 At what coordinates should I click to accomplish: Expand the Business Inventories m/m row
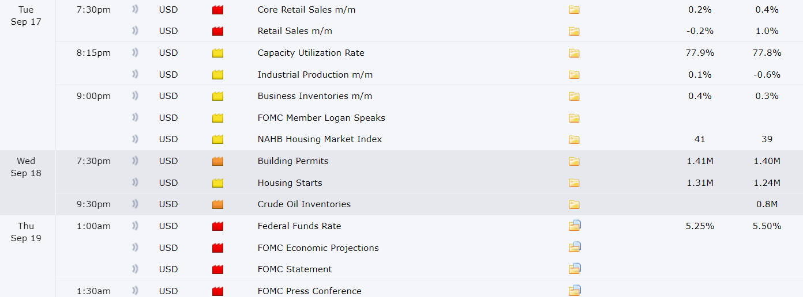[429, 96]
